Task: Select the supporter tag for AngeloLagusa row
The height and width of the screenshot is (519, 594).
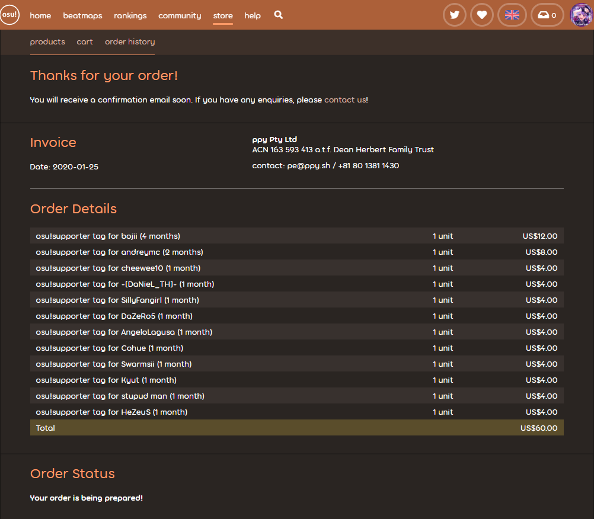Action: point(297,332)
